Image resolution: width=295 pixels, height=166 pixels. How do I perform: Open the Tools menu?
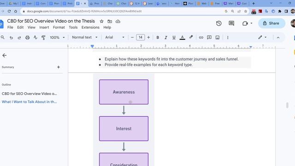(x=73, y=27)
